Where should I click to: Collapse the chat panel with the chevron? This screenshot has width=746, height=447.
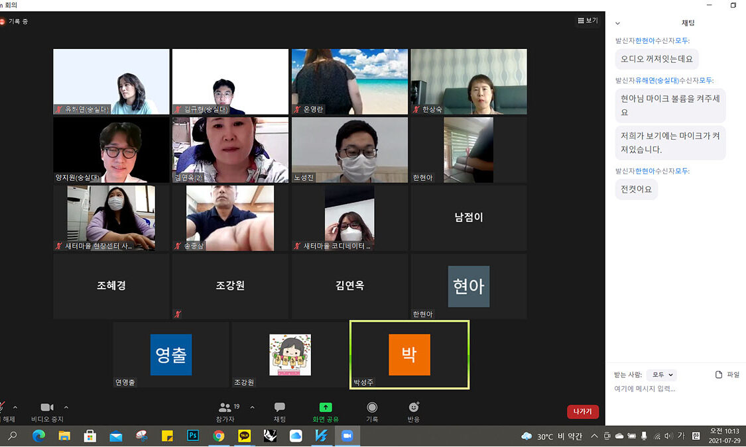(618, 23)
